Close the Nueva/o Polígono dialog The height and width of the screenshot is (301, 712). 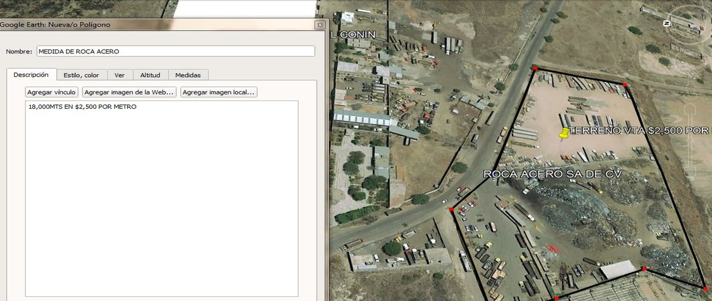(x=320, y=25)
